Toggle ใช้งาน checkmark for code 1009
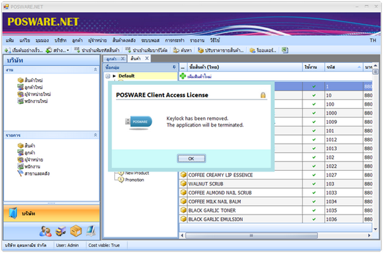 pyautogui.click(x=314, y=122)
